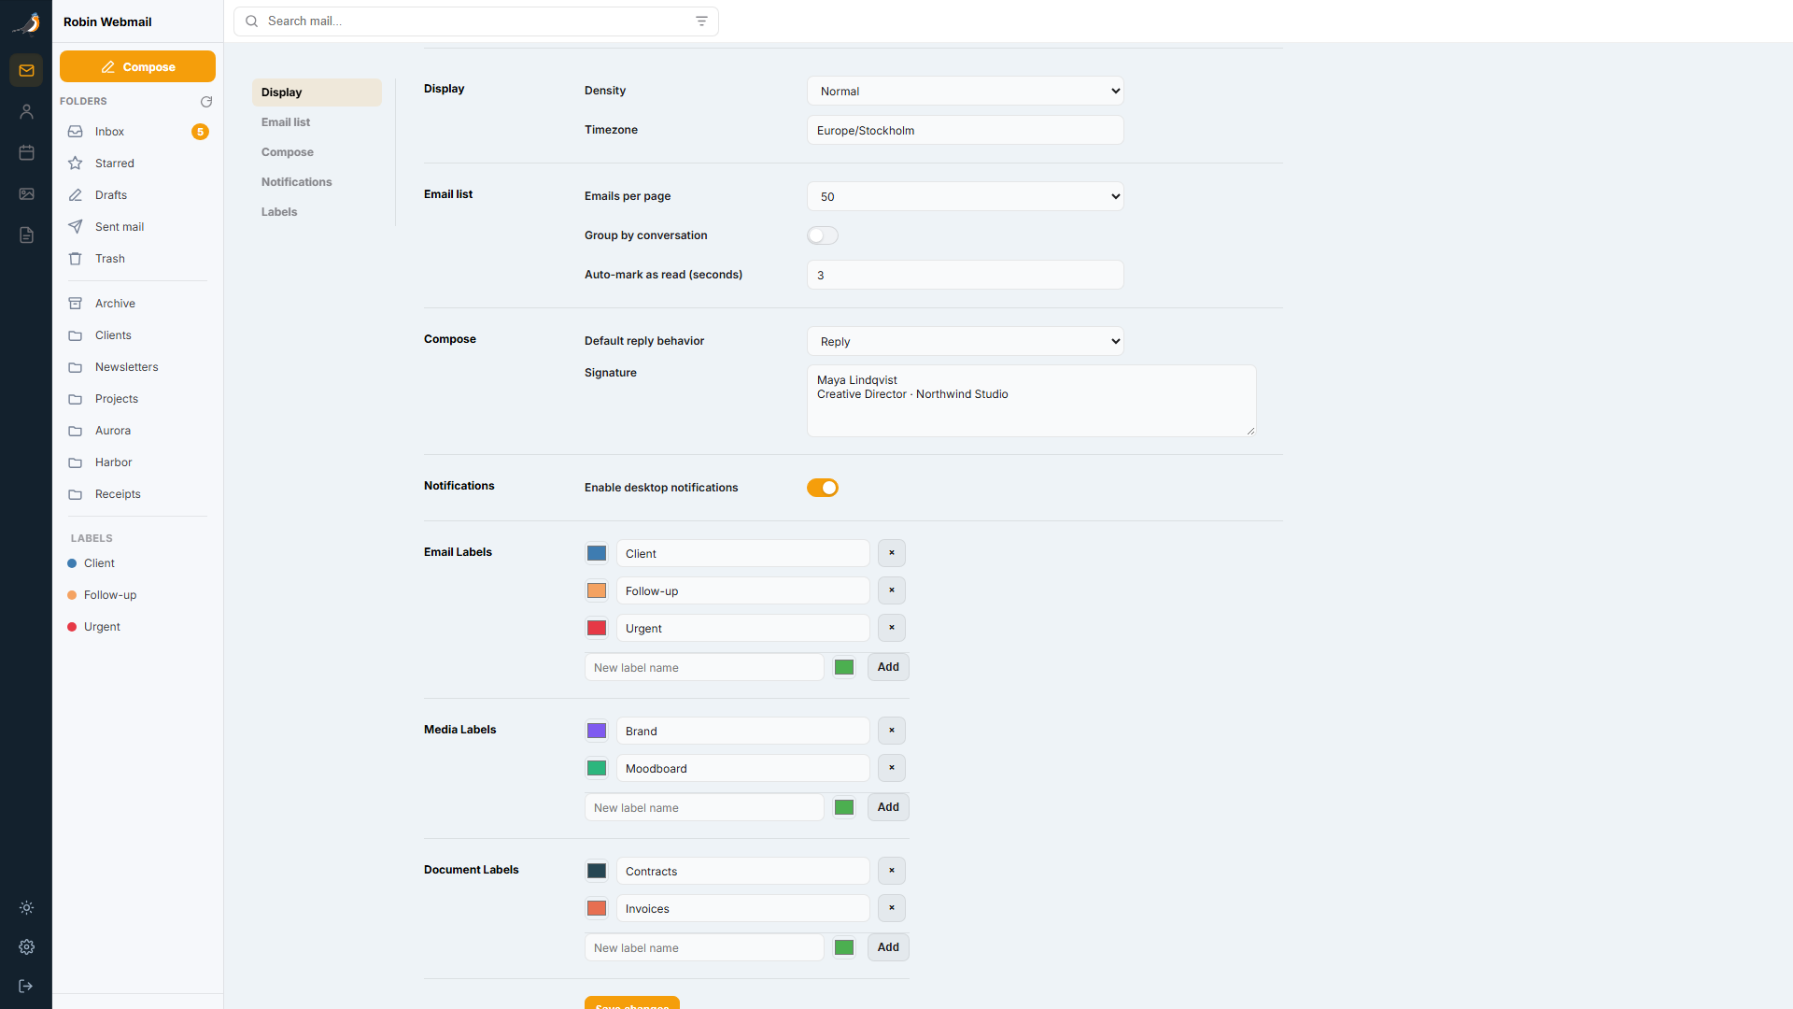Open the Inbox folder
This screenshot has height=1009, width=1793.
pyautogui.click(x=137, y=132)
